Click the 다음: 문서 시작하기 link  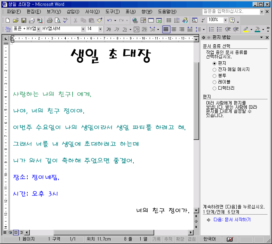[232, 220]
